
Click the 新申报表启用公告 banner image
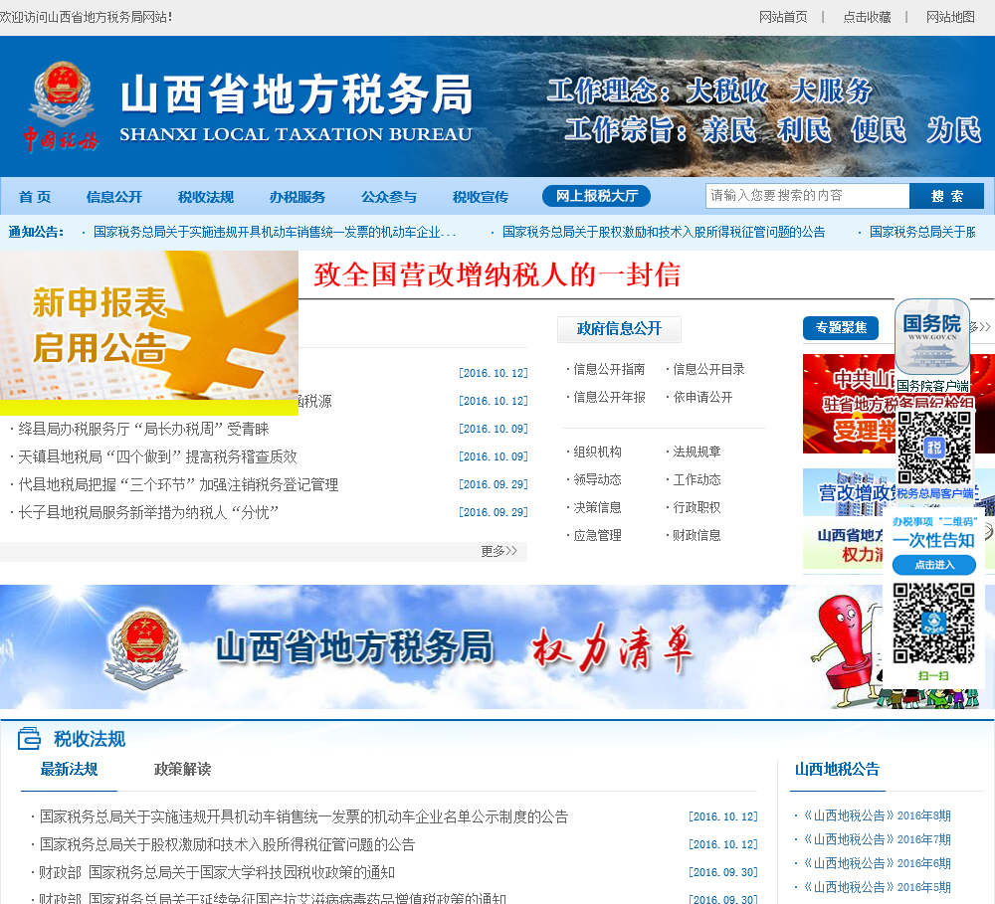[x=149, y=325]
